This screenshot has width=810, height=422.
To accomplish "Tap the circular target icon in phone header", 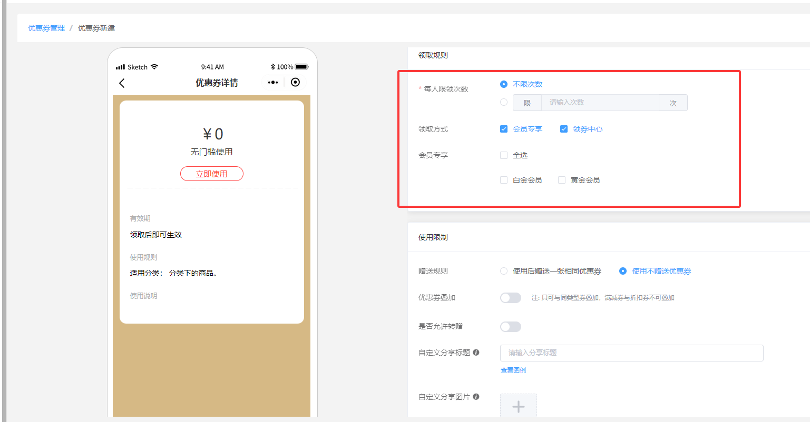I will click(x=295, y=82).
